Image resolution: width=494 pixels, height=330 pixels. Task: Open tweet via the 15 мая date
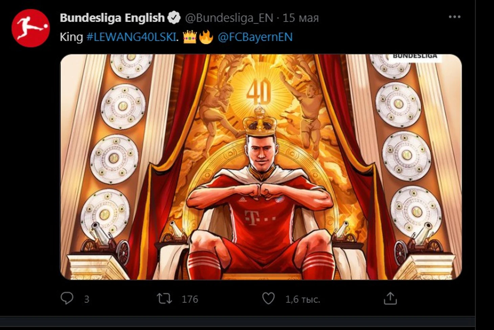[x=300, y=18]
